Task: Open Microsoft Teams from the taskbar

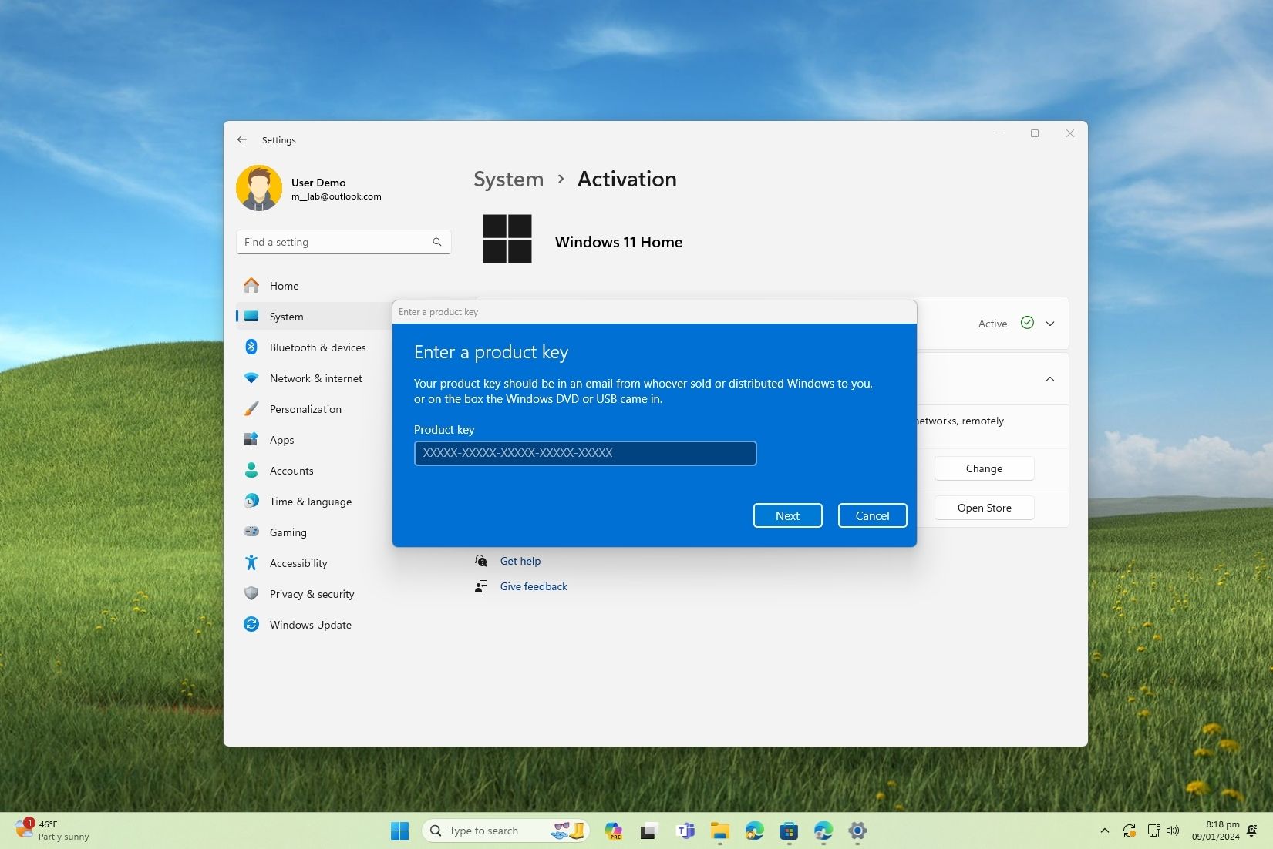Action: tap(685, 831)
